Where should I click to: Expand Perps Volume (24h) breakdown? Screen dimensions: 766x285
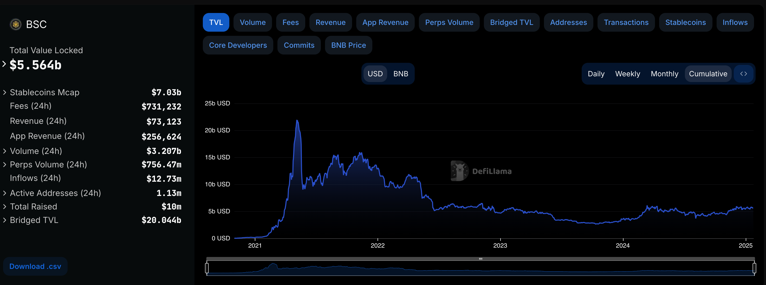click(5, 165)
